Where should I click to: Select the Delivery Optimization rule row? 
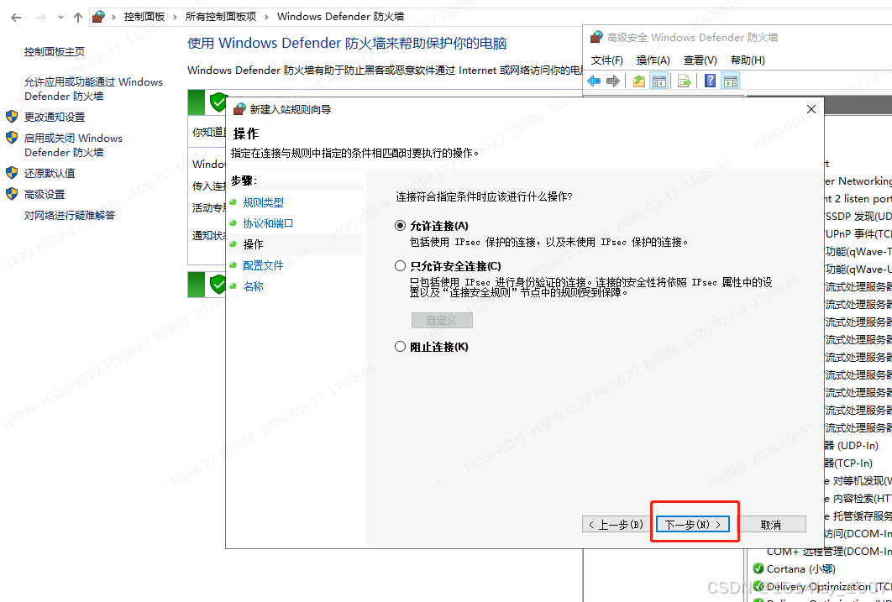822,586
